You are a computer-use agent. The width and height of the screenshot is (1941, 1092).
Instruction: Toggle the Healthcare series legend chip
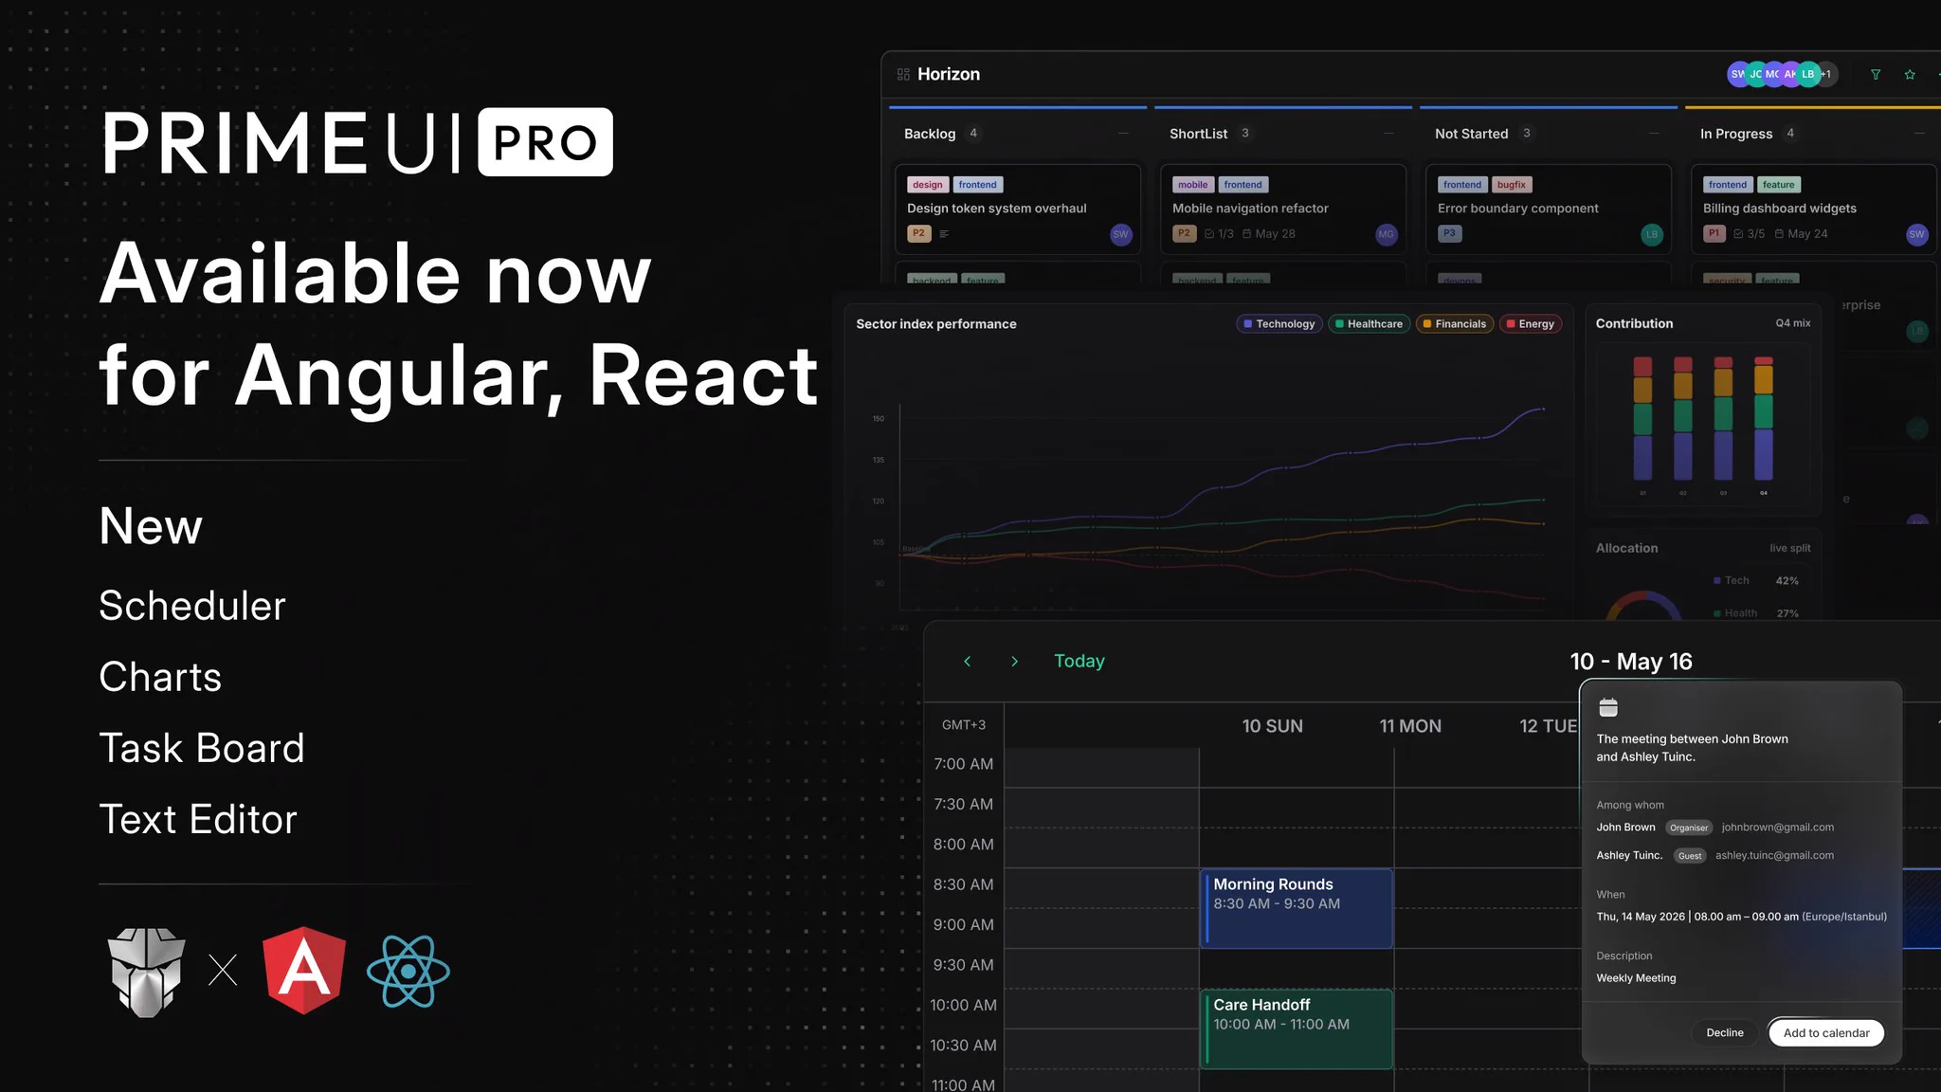click(x=1369, y=324)
